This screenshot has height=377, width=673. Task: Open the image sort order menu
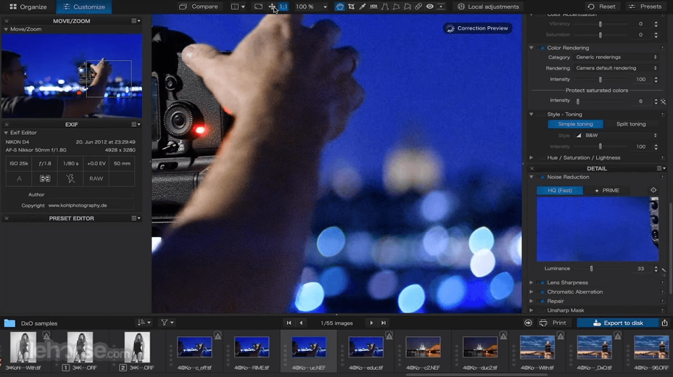[143, 322]
